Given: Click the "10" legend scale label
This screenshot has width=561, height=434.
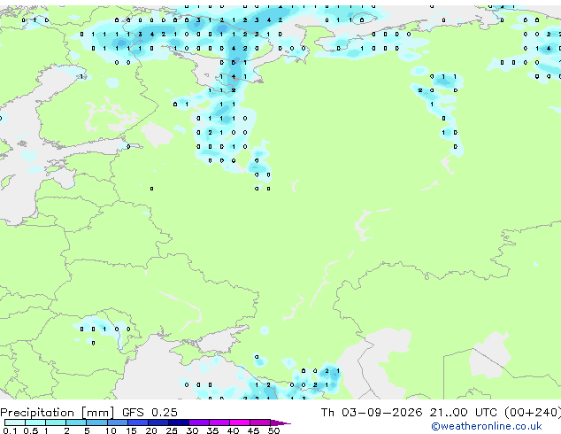Looking at the screenshot, I should pos(111,430).
